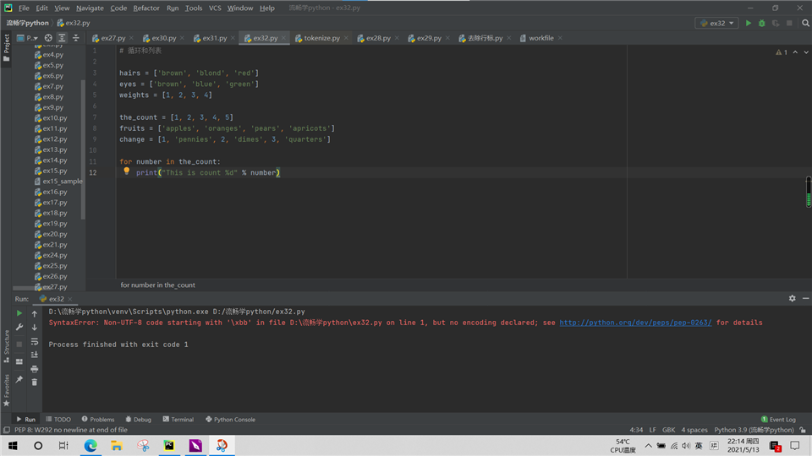
Task: Switch to ex27.py editor tab
Action: (x=112, y=38)
